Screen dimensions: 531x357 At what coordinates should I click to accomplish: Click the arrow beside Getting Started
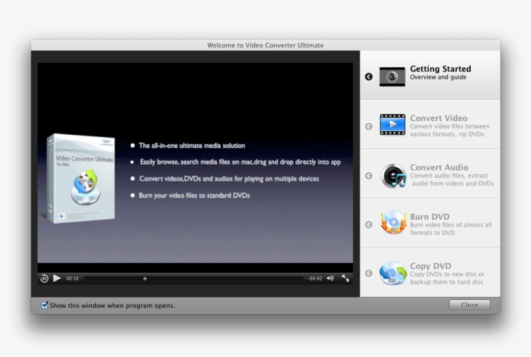coord(368,76)
